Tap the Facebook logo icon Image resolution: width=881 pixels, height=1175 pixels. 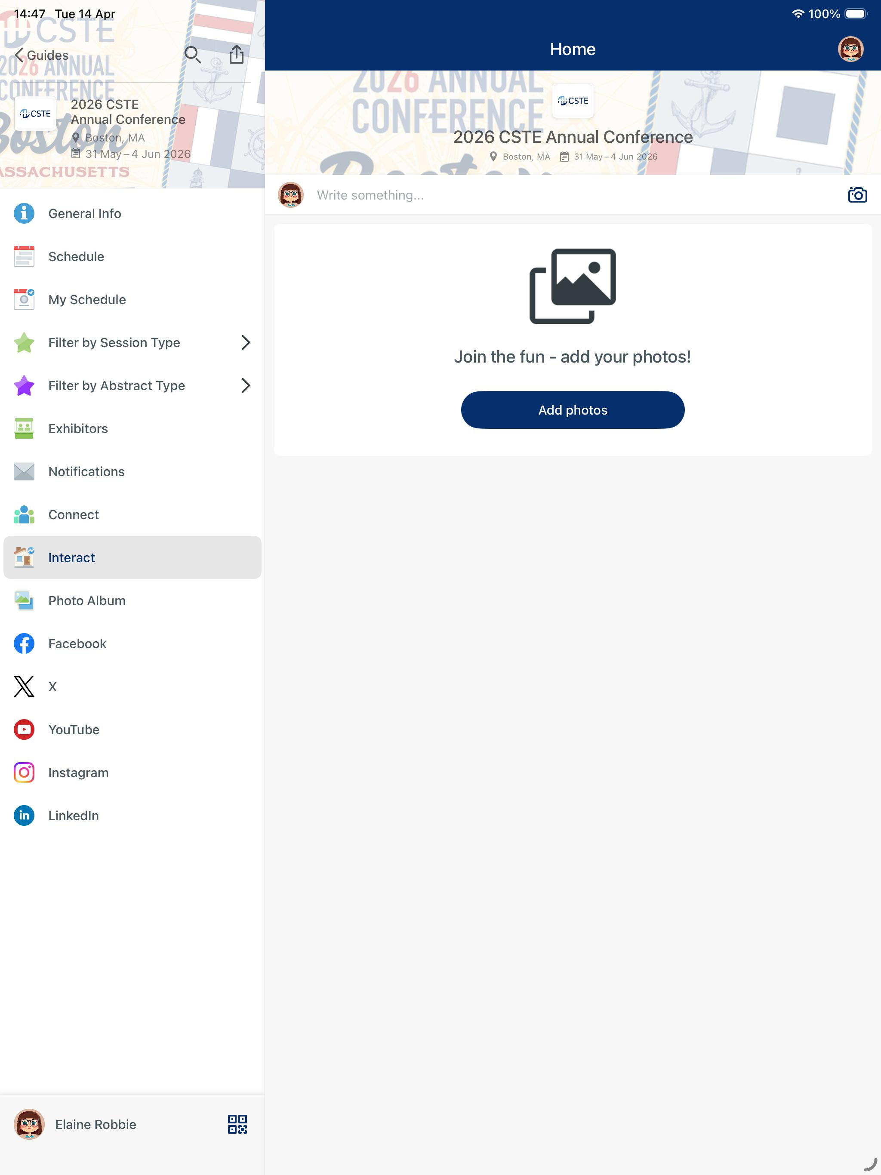click(24, 644)
